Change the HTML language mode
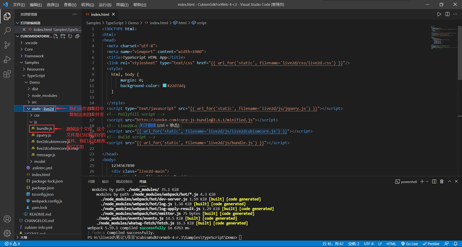 click(x=391, y=244)
